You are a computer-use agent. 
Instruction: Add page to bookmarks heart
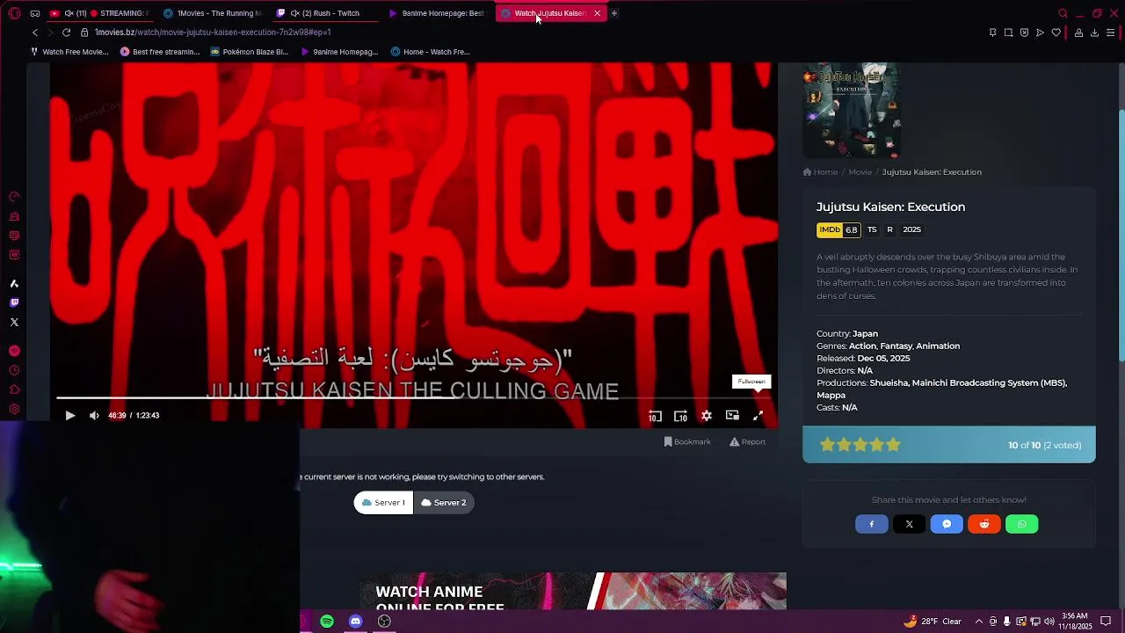1056,33
